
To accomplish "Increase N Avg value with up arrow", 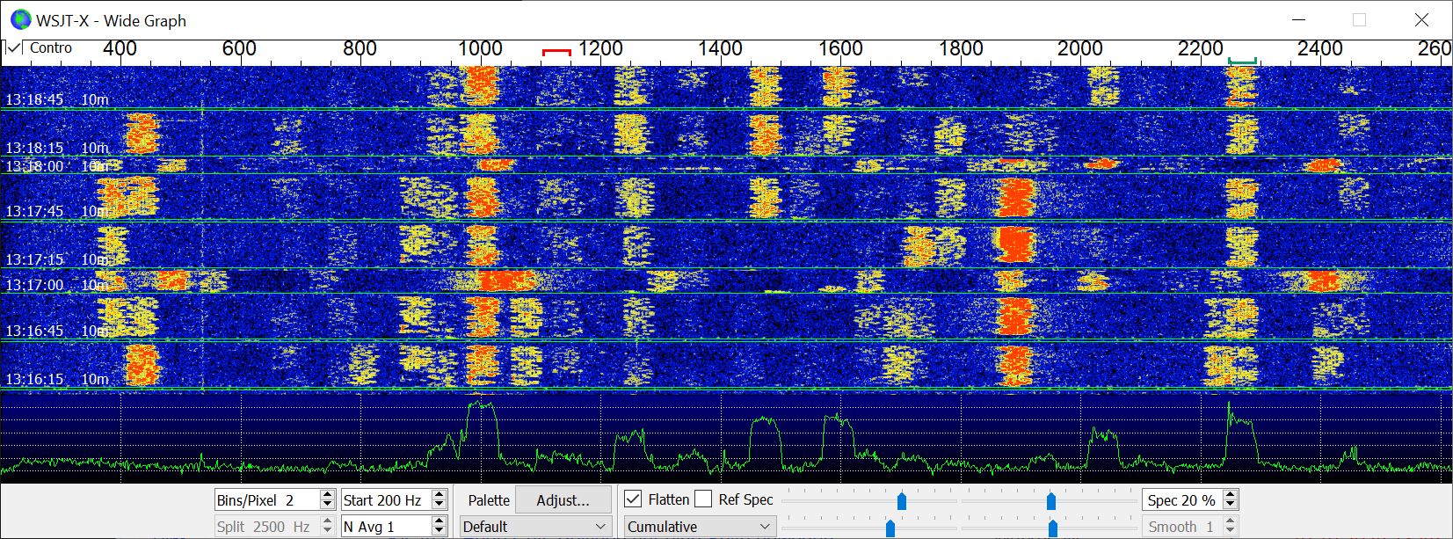I will click(x=440, y=521).
